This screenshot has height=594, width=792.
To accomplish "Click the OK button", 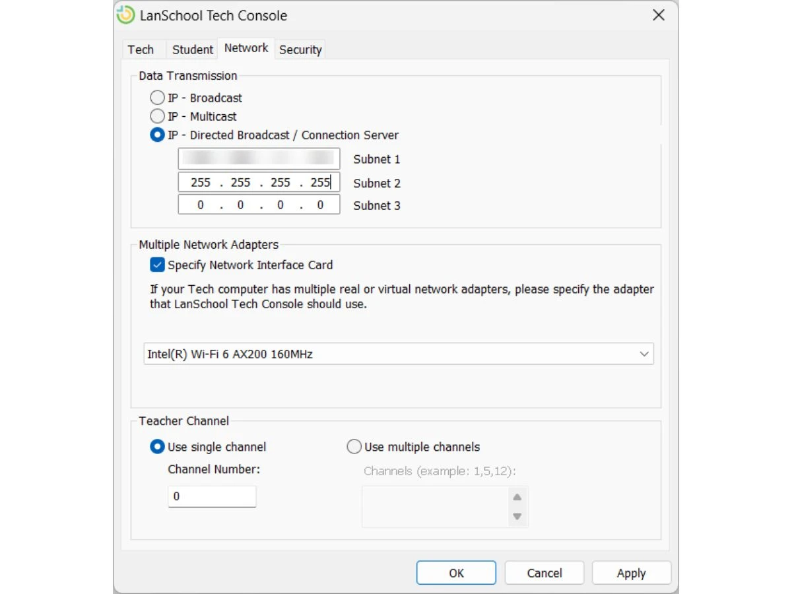I will coord(456,573).
